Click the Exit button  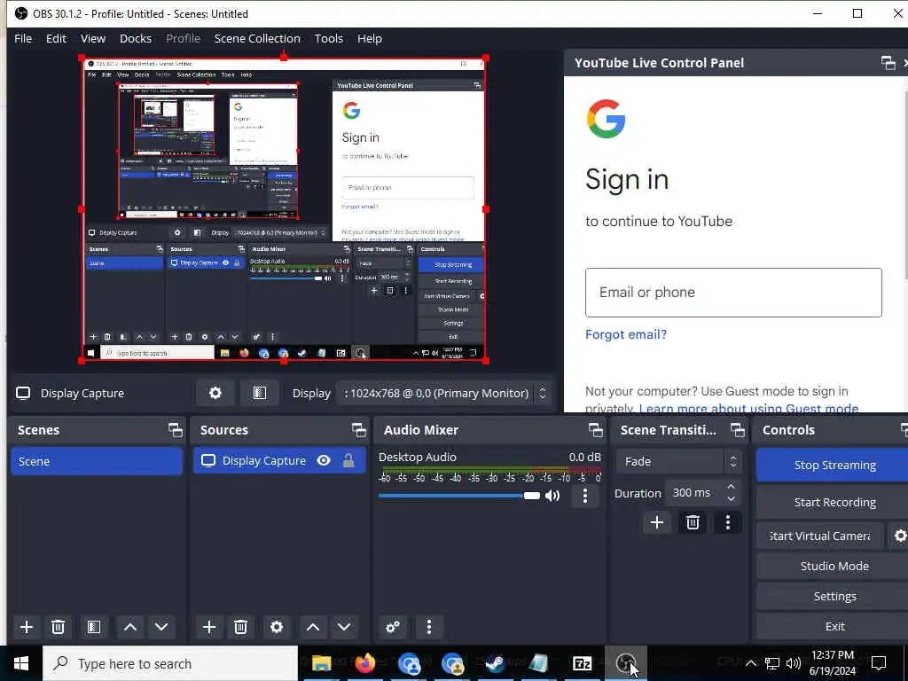[834, 626]
